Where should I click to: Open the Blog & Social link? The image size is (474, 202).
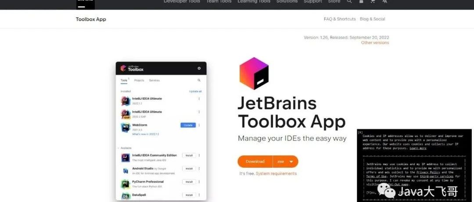tap(373, 19)
